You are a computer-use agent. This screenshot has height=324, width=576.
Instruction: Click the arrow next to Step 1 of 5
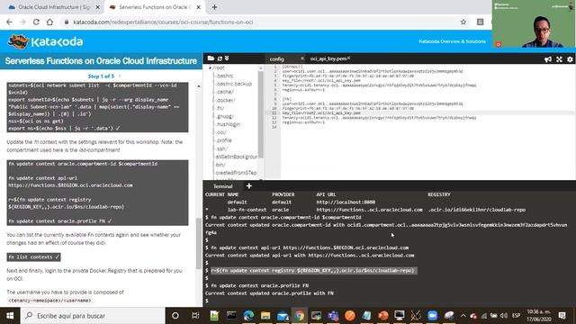(120, 76)
